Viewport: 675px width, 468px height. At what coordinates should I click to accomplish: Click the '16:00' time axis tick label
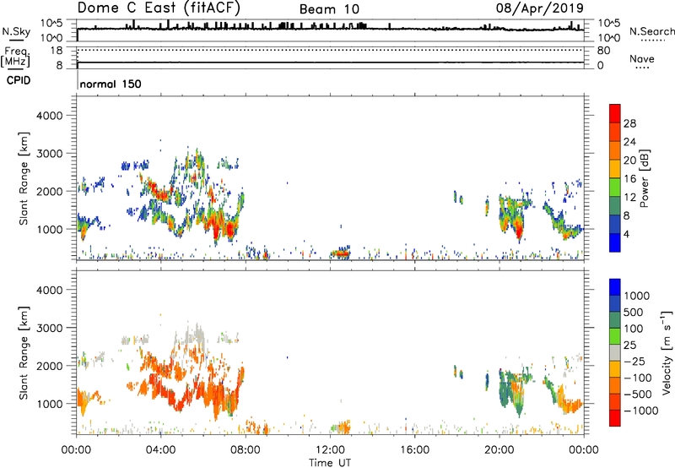click(x=414, y=450)
